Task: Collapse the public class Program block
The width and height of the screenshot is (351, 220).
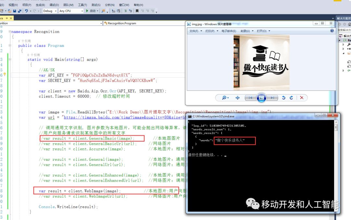Action: [x=10, y=45]
